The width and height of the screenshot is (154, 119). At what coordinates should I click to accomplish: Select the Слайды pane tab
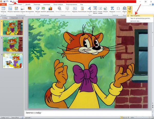tap(5, 18)
